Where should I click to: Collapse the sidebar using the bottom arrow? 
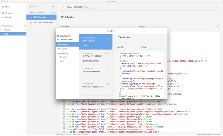pos(24,133)
